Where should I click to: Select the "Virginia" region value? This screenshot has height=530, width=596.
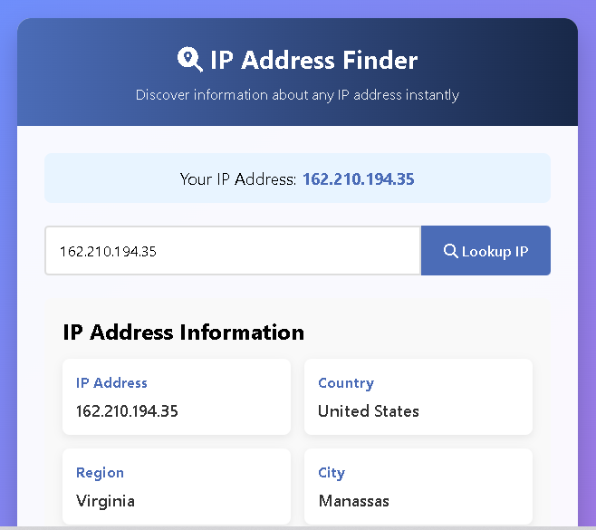tap(105, 500)
